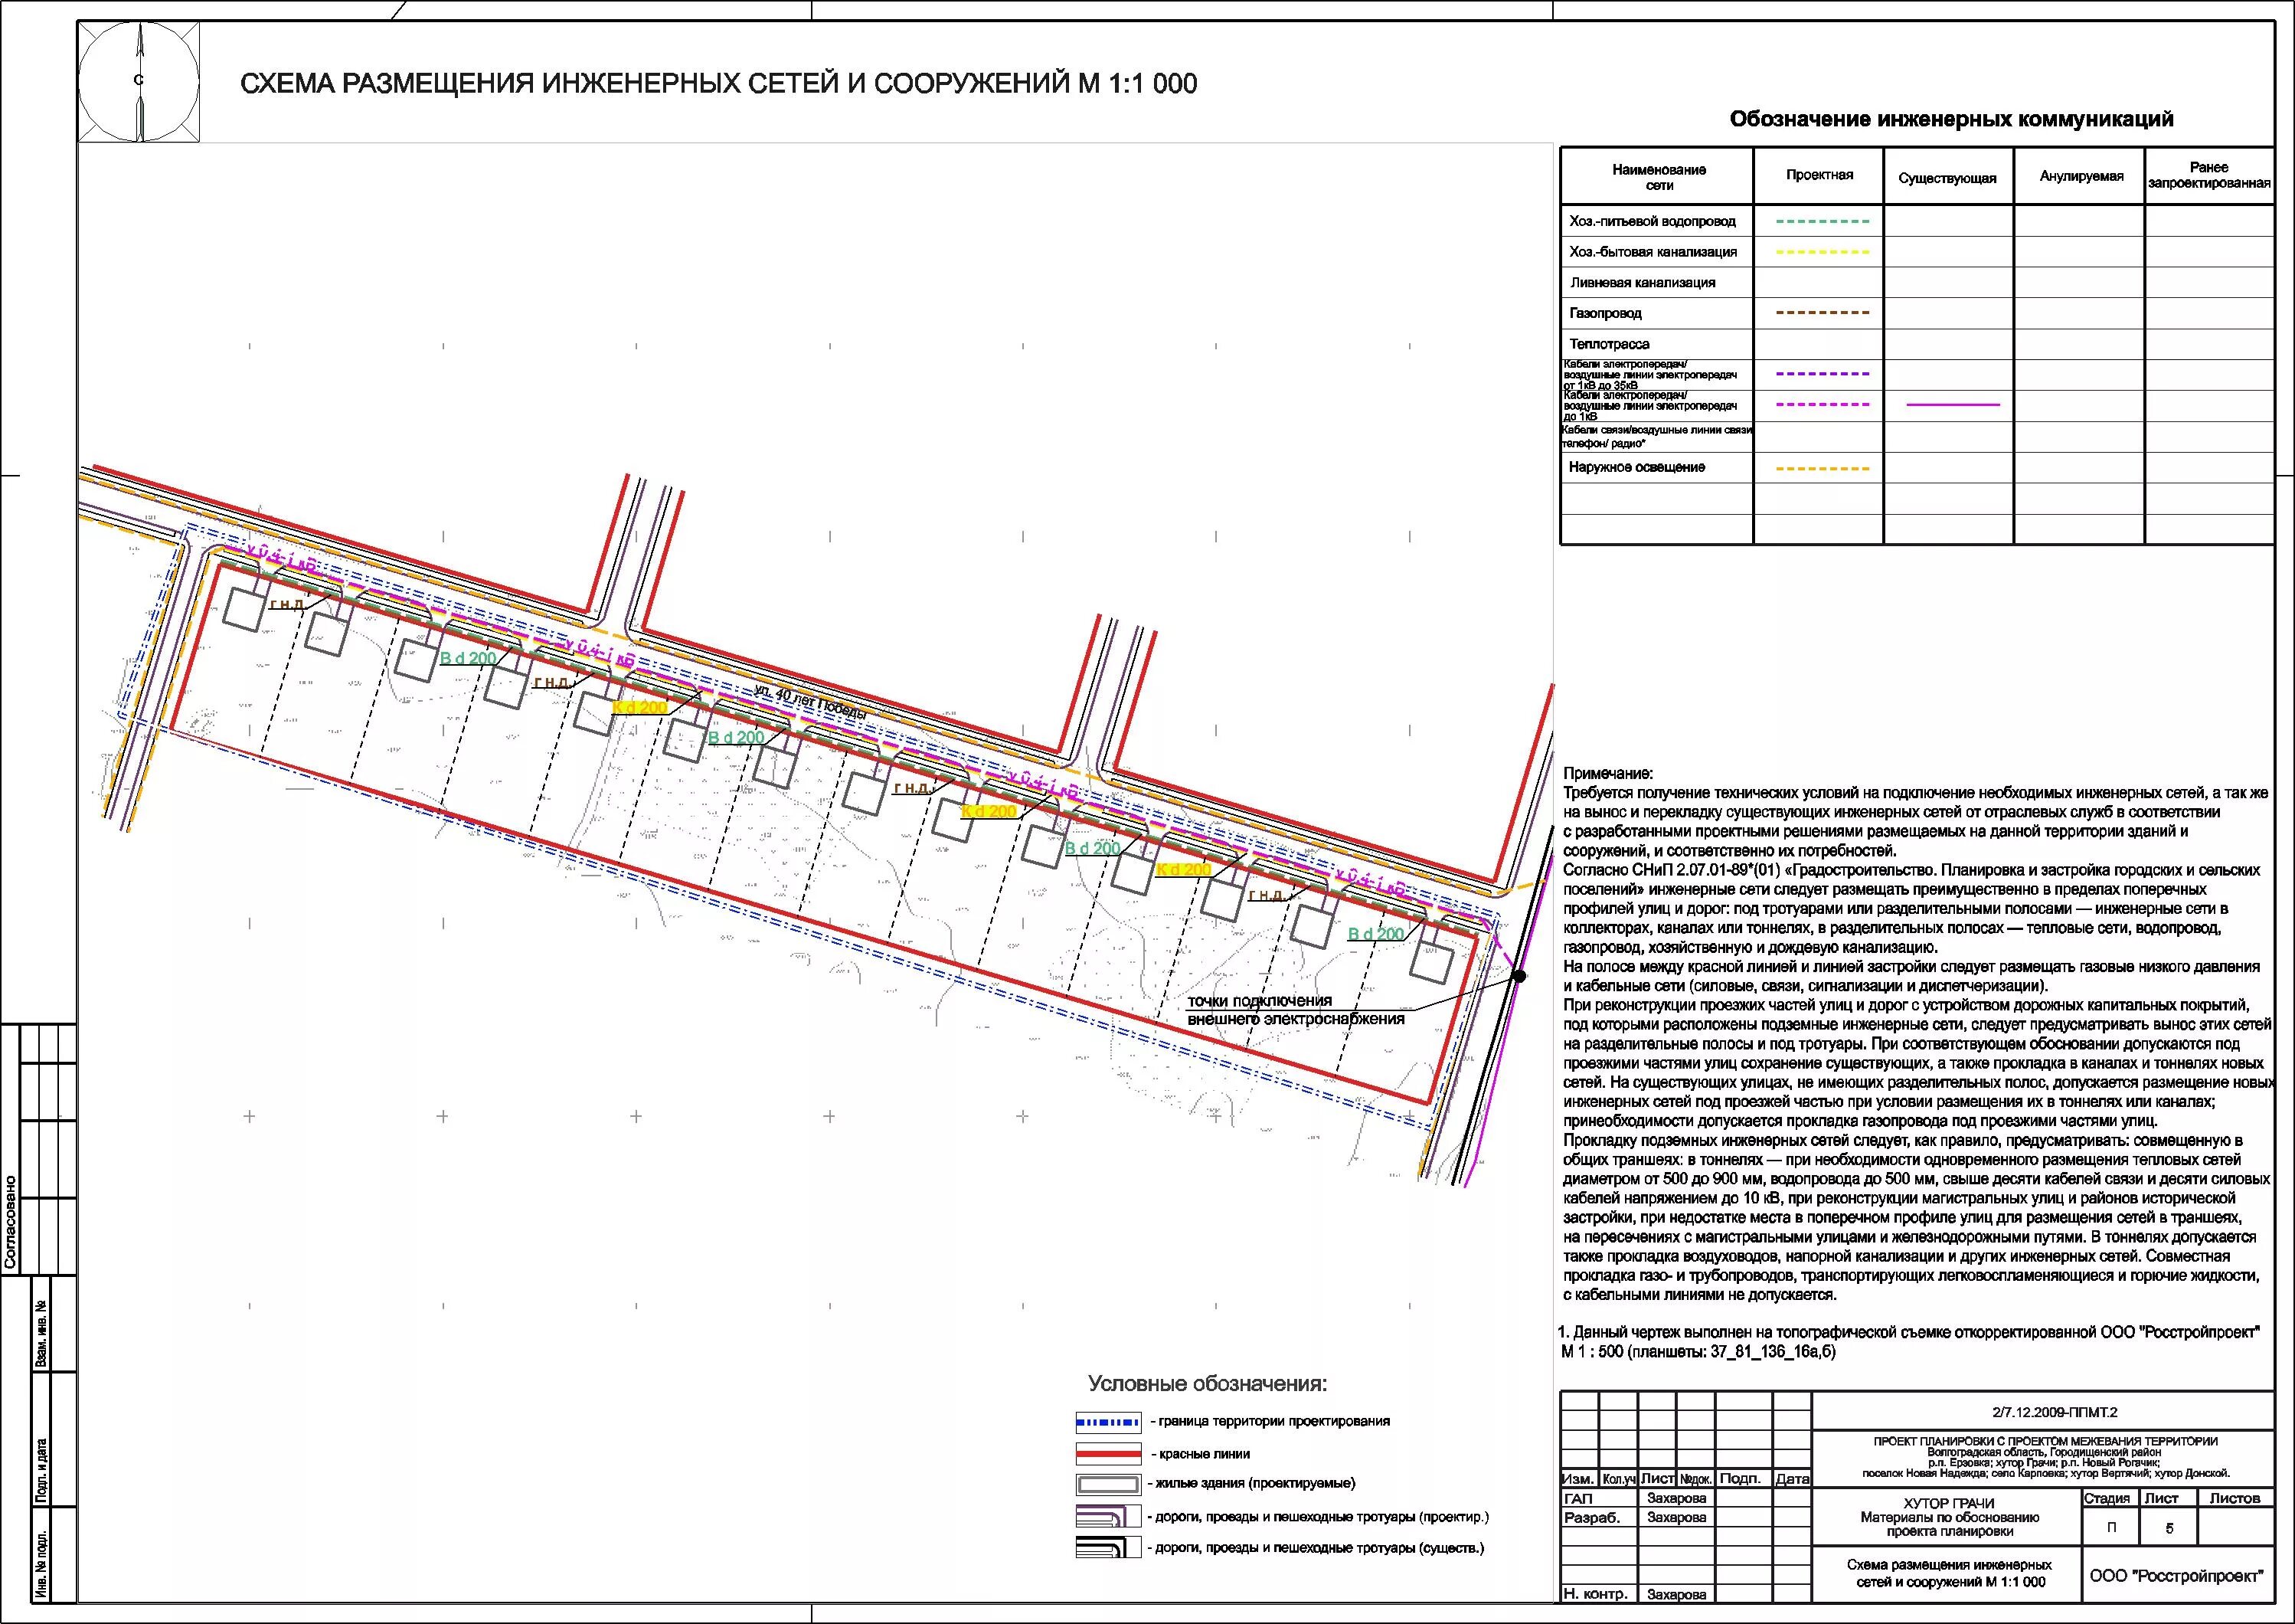
Task: Click legend text 'граница территории проектирования'
Action: click(x=1273, y=1421)
